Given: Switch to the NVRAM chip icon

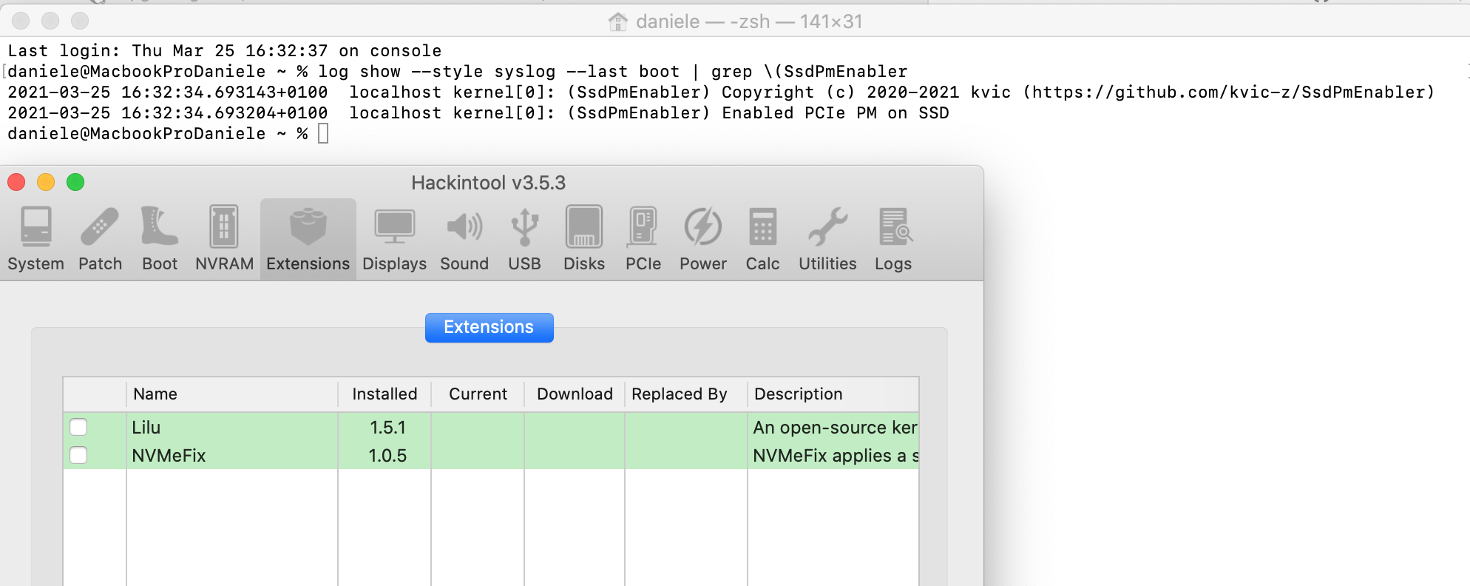Looking at the screenshot, I should click(x=224, y=227).
